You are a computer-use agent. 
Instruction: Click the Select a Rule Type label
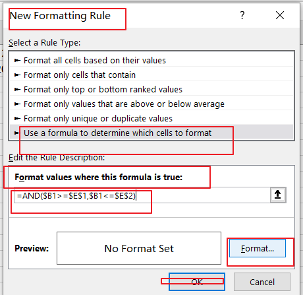[44, 43]
